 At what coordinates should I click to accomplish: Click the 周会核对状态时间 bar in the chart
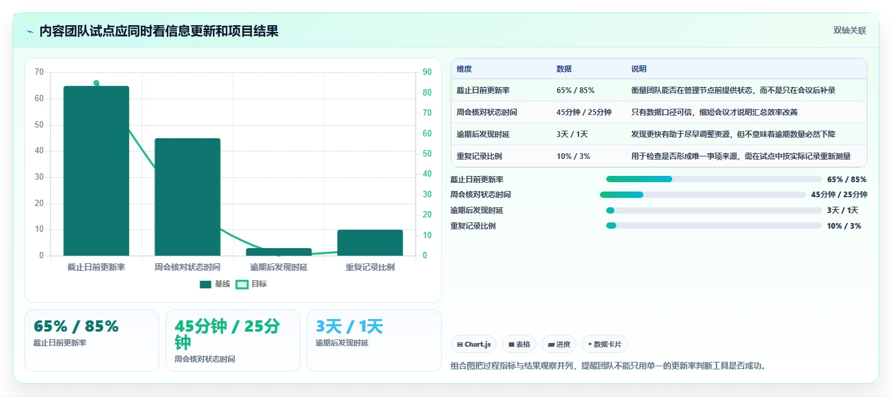[x=188, y=197]
